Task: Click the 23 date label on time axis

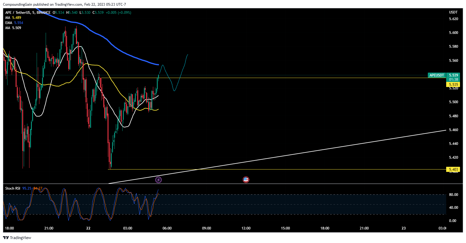Action: point(404,228)
